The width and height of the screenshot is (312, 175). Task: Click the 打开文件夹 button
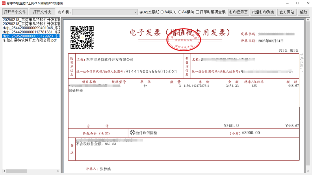tap(42, 12)
